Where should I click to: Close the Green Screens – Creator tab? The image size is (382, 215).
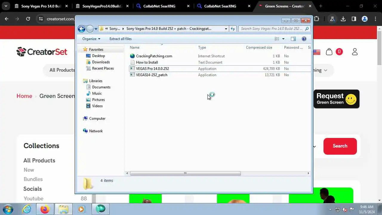(310, 6)
